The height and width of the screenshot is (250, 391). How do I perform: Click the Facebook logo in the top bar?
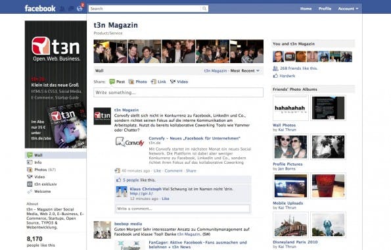40,9
